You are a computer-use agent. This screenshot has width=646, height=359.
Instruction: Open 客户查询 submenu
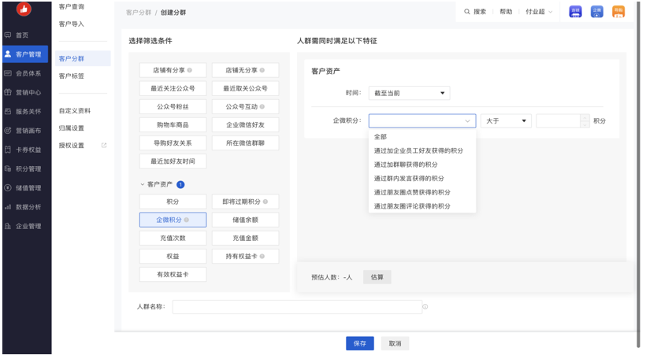(x=71, y=6)
